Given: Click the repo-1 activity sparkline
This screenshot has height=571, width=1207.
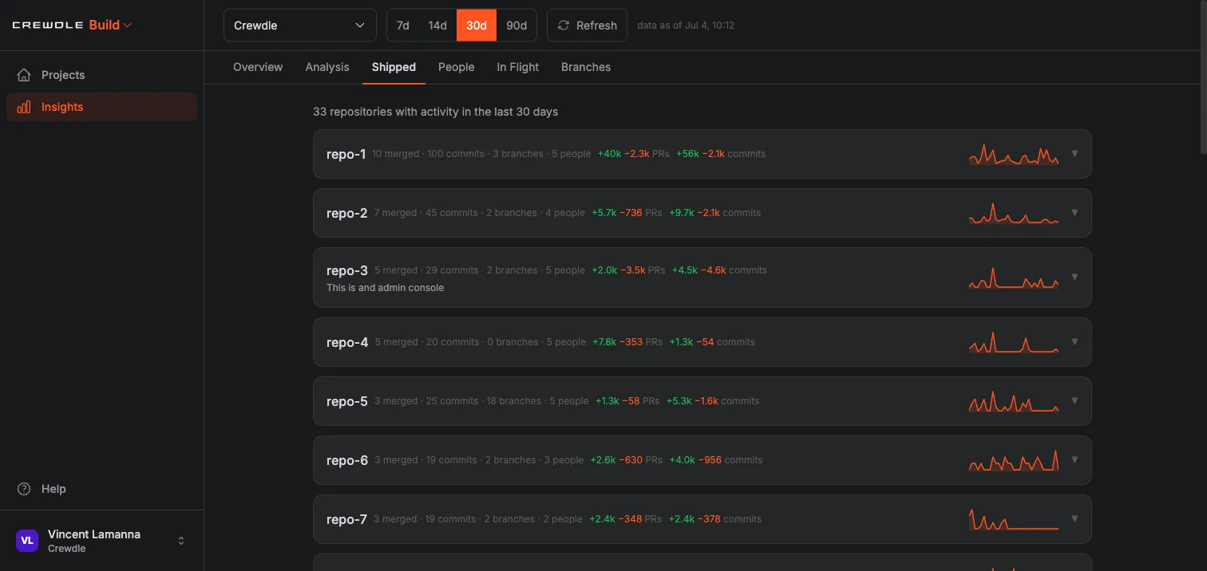Looking at the screenshot, I should point(1014,154).
